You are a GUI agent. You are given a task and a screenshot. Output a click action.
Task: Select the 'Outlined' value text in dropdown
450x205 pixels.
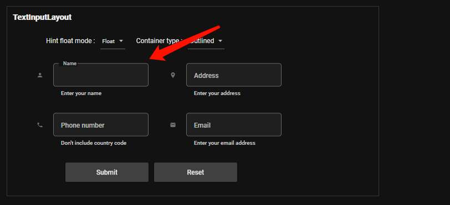pyautogui.click(x=202, y=41)
